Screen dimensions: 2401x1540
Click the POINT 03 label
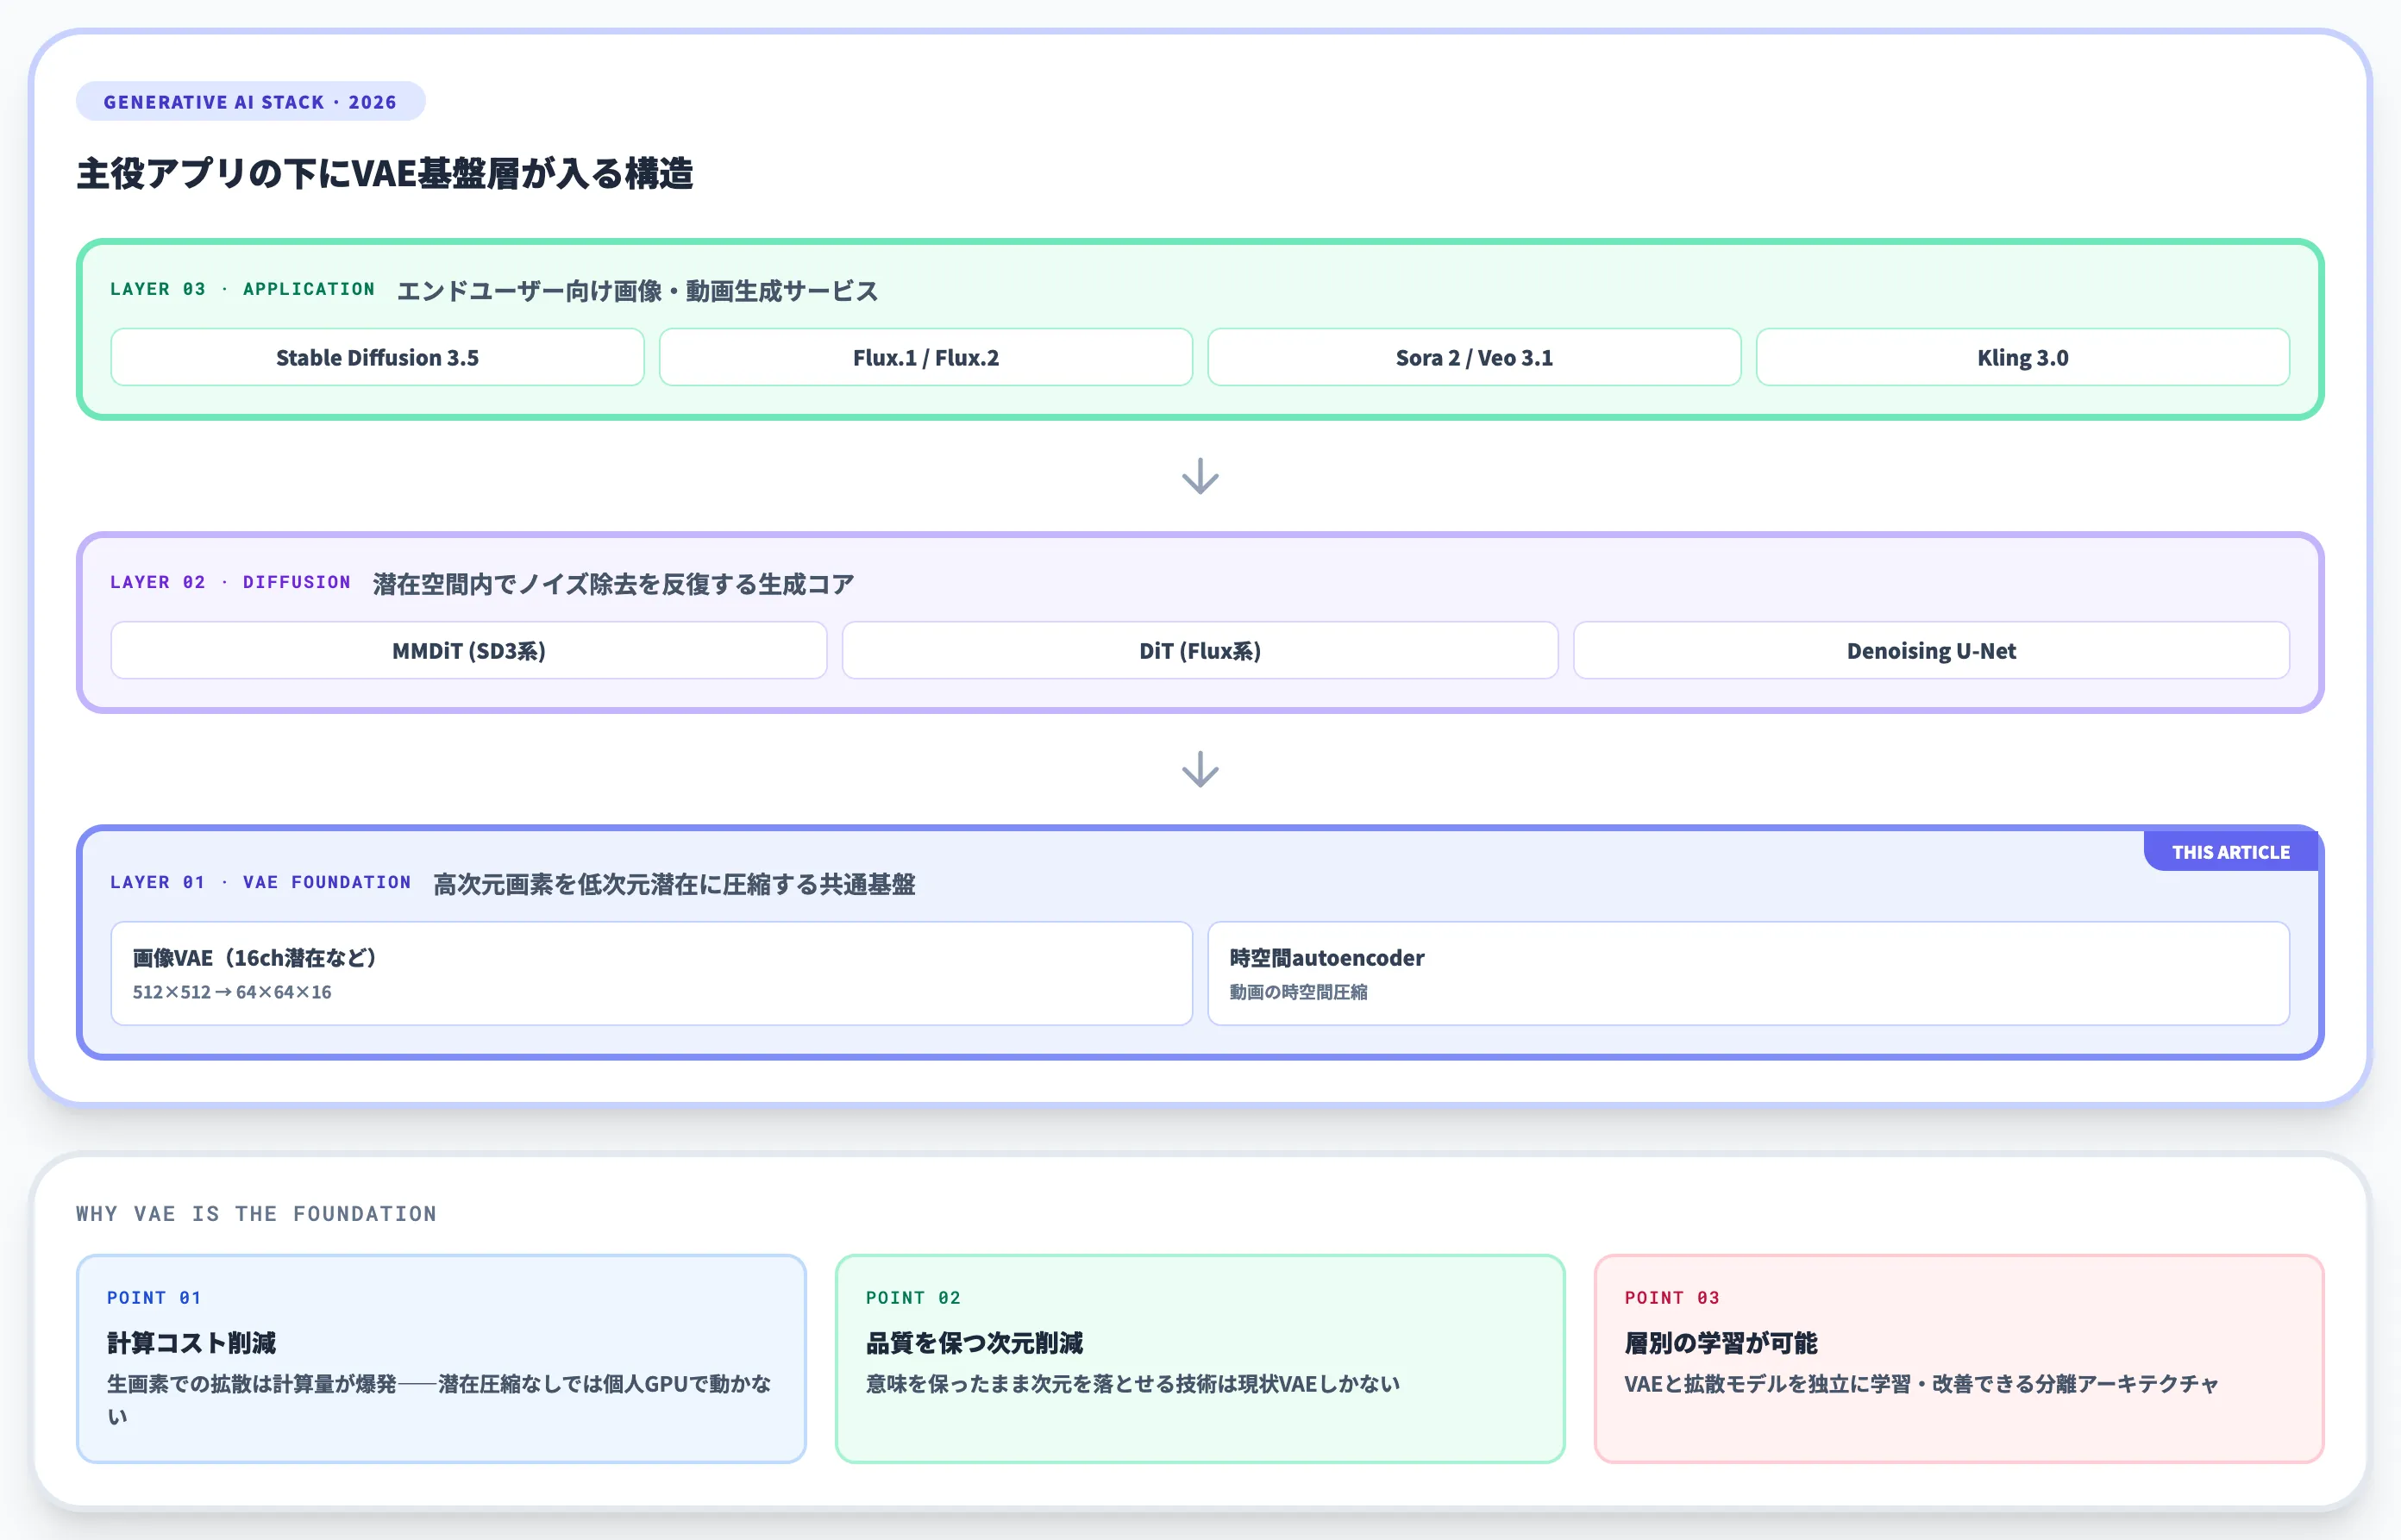click(x=1672, y=1297)
